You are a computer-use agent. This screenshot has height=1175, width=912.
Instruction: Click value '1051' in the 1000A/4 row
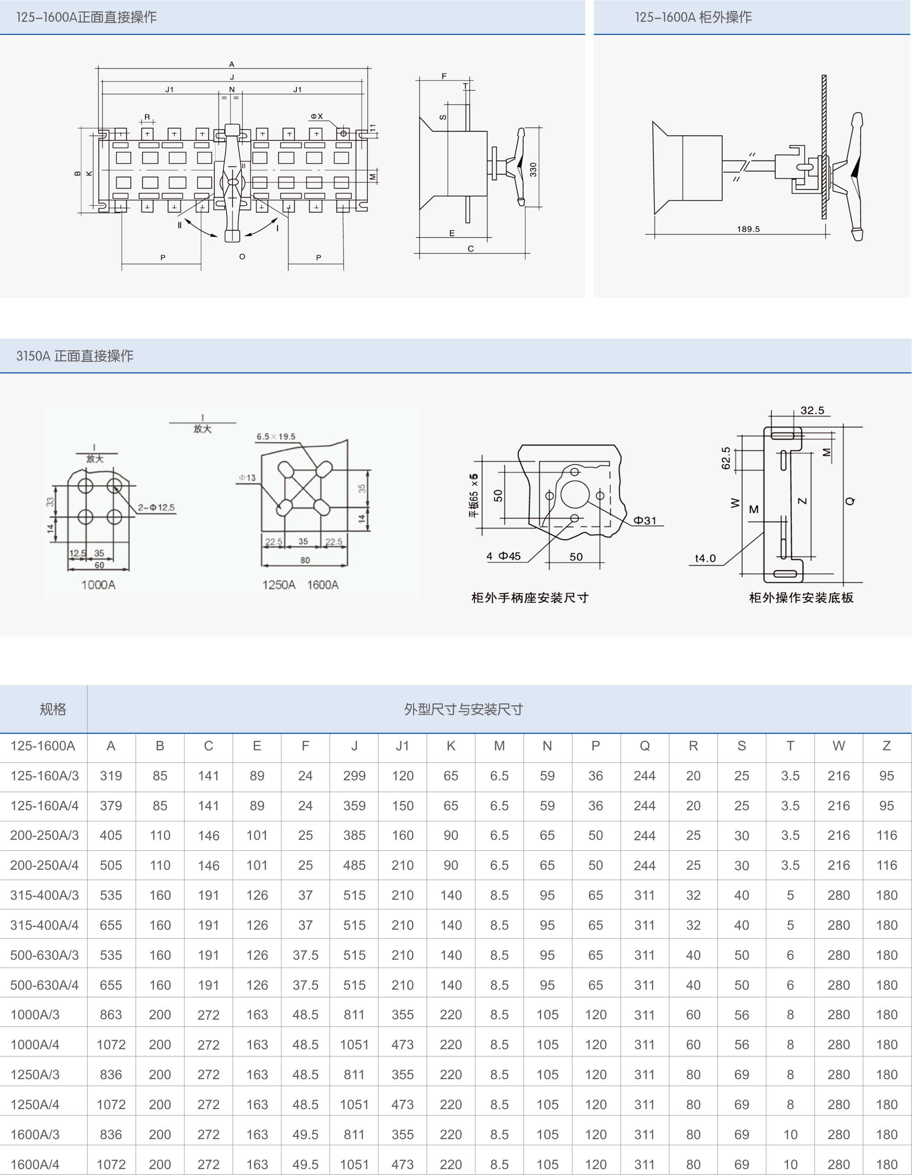click(x=355, y=1044)
